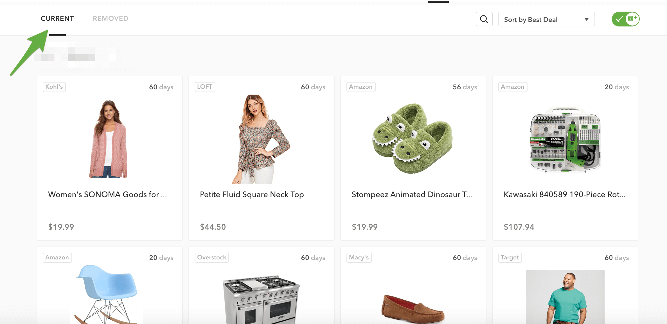Open the pink SONOMA cardigan image
Screen dimensions: 667x324
pyautogui.click(x=109, y=139)
